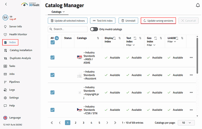Click the back arrow in the sidebar
The width and height of the screenshot is (202, 129).
coord(6,4)
